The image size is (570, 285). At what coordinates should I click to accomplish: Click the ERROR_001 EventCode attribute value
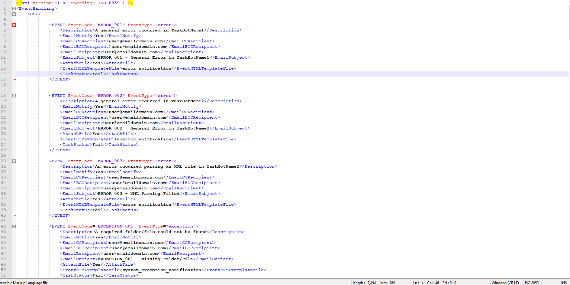tap(110, 25)
